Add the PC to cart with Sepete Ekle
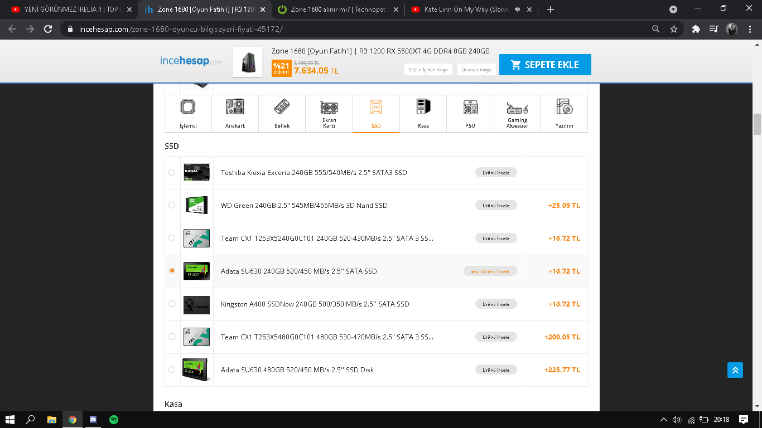762x428 pixels. tap(545, 65)
